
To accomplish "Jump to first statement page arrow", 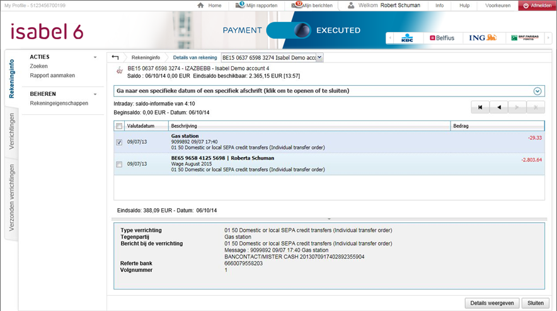I will pyautogui.click(x=480, y=107).
